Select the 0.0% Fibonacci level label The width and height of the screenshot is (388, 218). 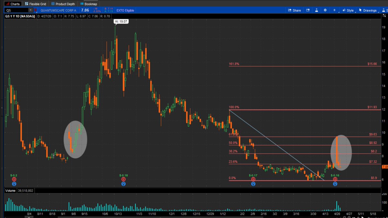coord(232,178)
